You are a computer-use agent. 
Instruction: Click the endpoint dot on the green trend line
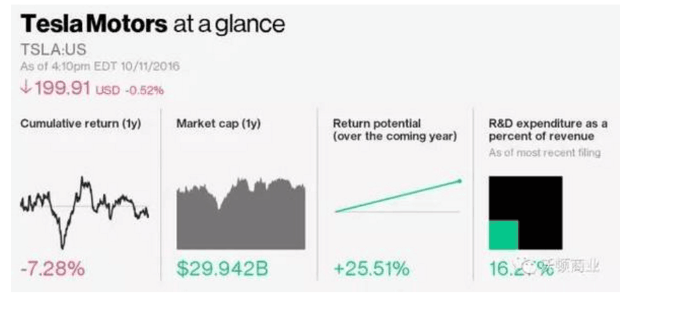460,181
